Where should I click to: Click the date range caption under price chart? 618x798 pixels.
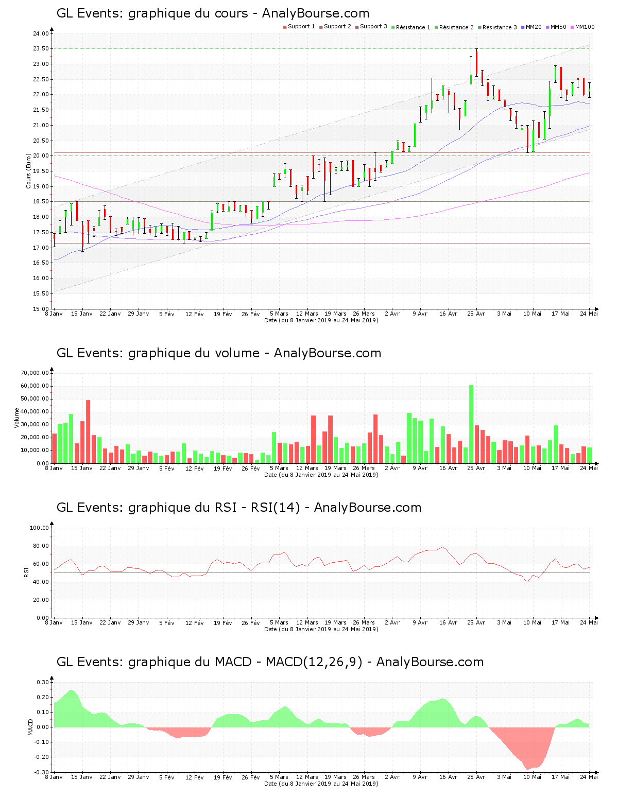(x=321, y=320)
